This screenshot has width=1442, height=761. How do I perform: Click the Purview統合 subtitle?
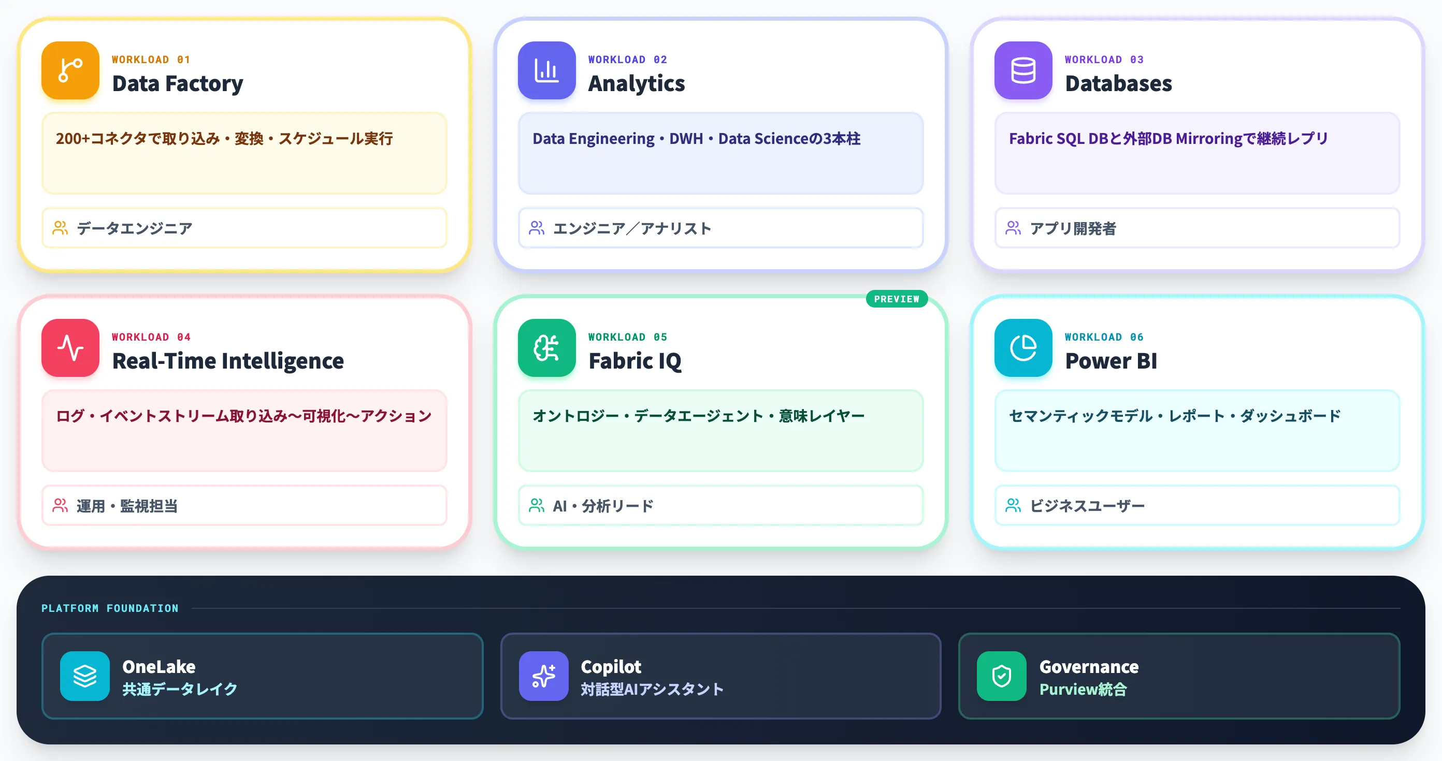pyautogui.click(x=1083, y=689)
